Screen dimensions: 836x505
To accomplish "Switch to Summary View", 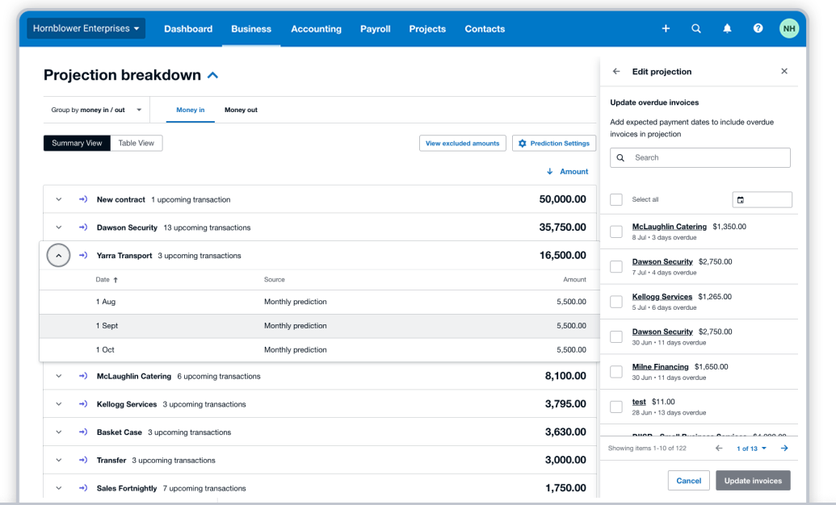I will pos(77,144).
